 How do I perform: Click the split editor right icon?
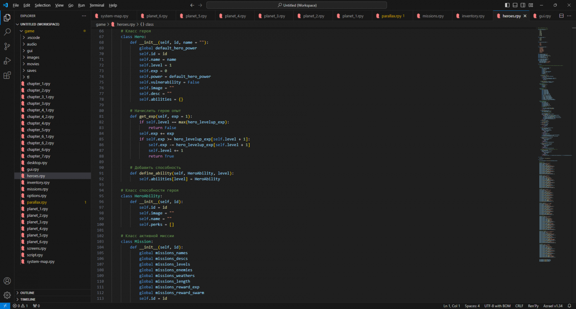tap(561, 16)
